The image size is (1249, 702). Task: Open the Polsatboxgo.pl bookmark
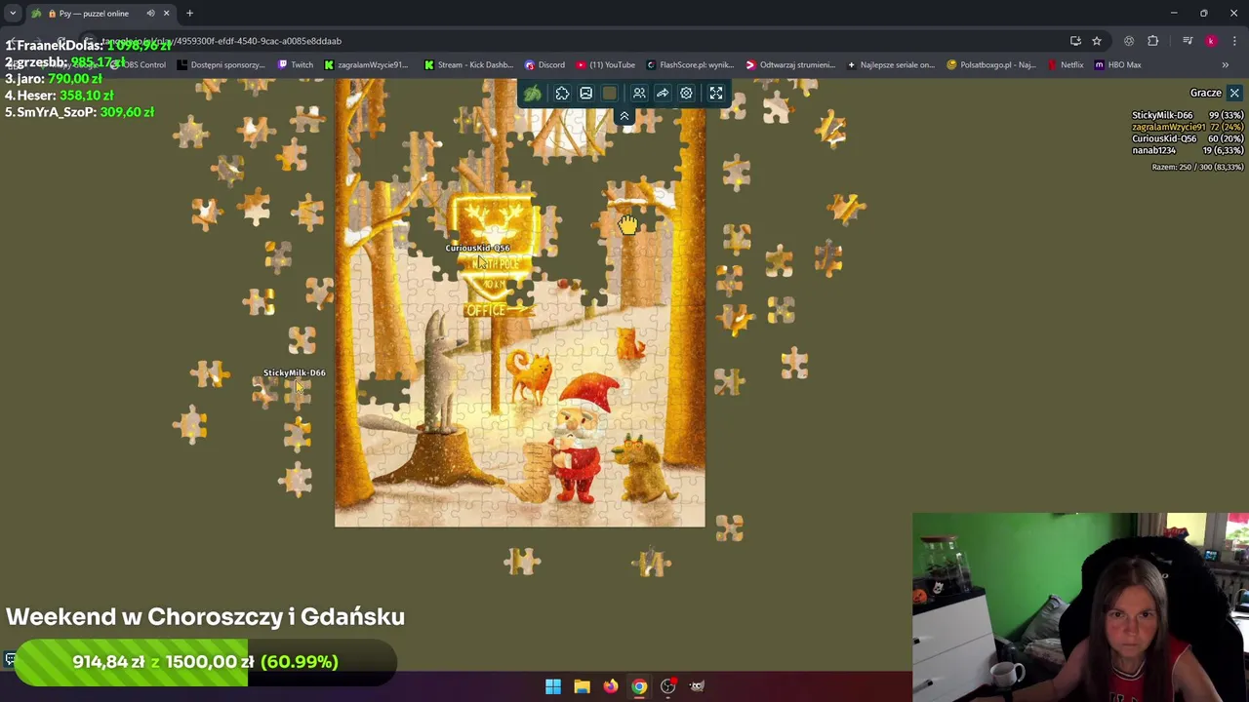pos(991,64)
